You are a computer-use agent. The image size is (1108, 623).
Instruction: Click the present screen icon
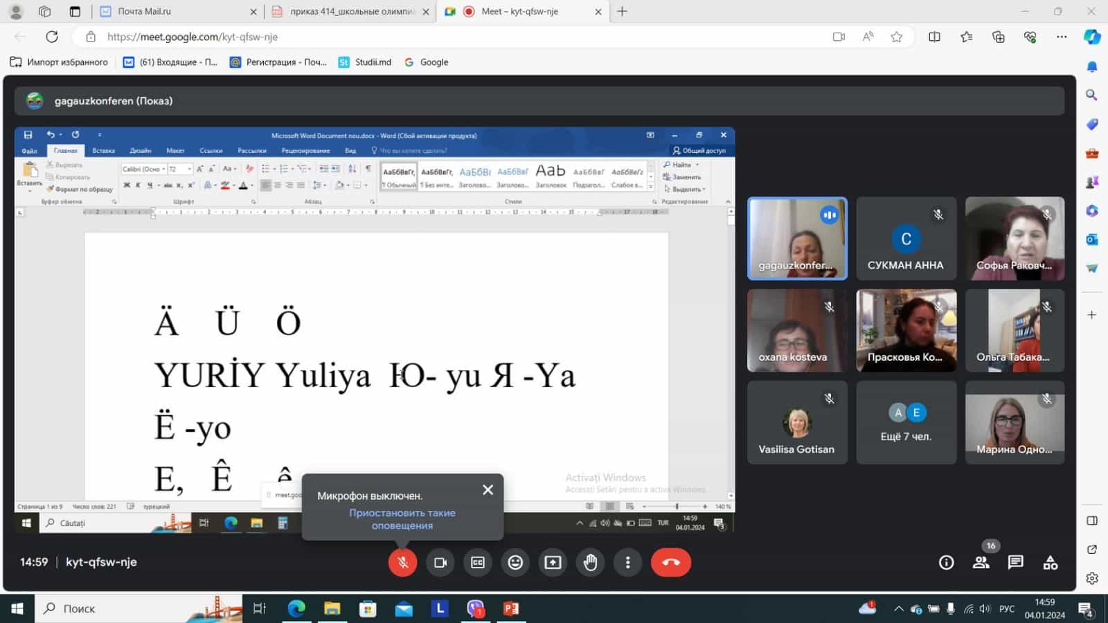pyautogui.click(x=553, y=563)
